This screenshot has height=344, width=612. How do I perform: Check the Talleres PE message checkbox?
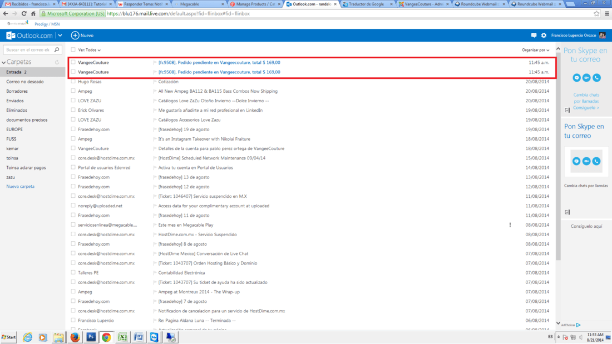[73, 273]
